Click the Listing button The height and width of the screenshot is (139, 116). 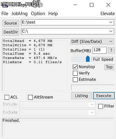click(82, 96)
